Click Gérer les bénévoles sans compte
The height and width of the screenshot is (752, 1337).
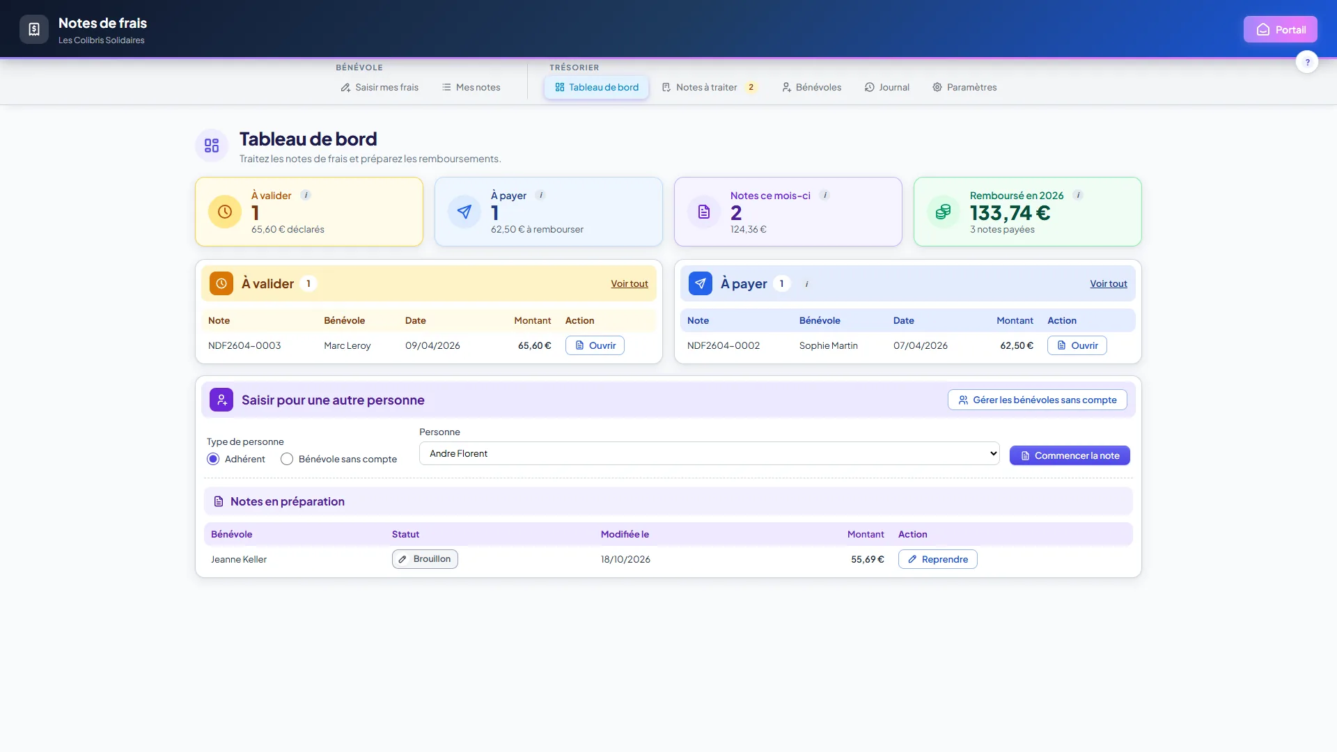(1038, 400)
